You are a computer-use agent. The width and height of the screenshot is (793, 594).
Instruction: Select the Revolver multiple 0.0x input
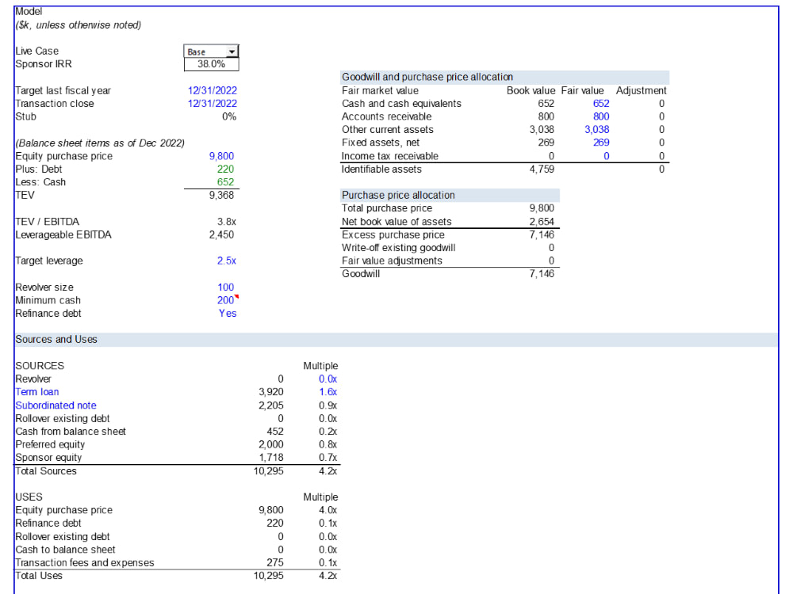[x=328, y=379]
